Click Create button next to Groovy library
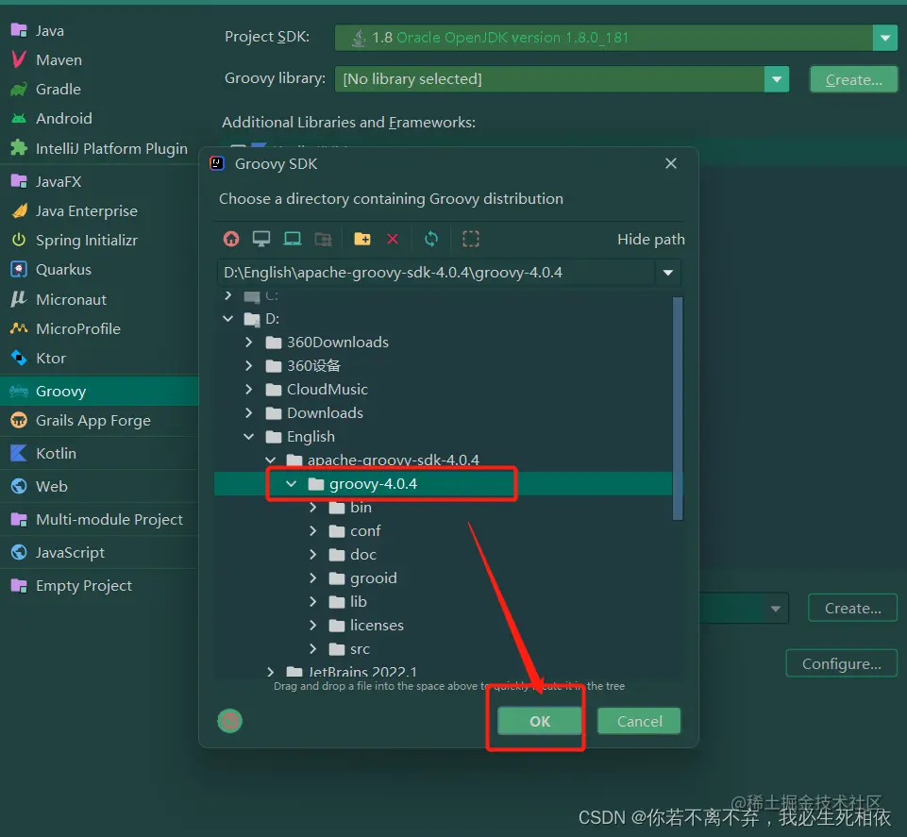 pyautogui.click(x=854, y=80)
